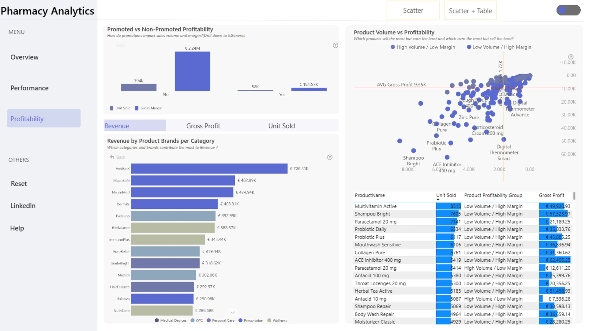The height and width of the screenshot is (331, 589).
Task: Click Prescription legend dot below bar chart
Action: [241, 320]
